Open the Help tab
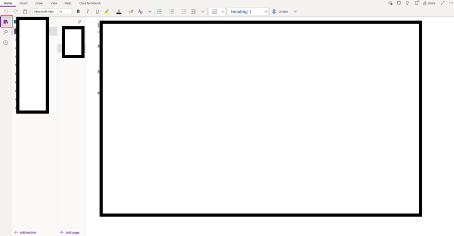The height and width of the screenshot is (236, 454). tap(68, 3)
